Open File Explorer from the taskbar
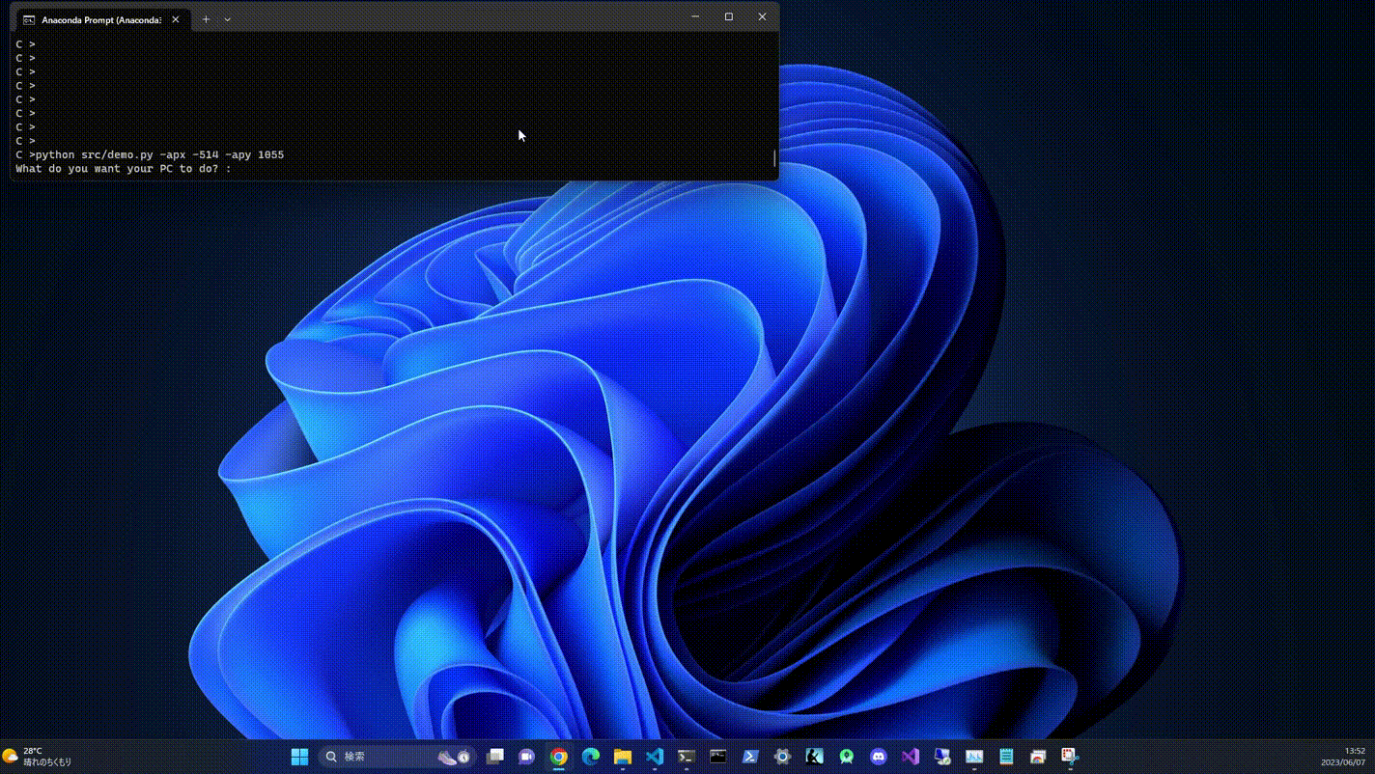Viewport: 1375px width, 774px height. (623, 757)
